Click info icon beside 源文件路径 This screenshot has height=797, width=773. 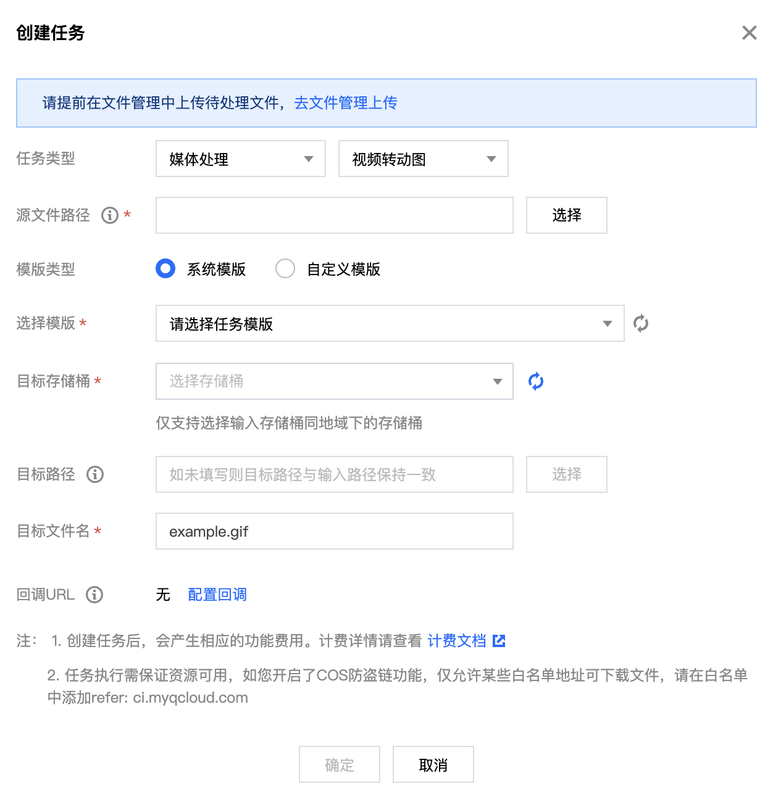(x=110, y=215)
